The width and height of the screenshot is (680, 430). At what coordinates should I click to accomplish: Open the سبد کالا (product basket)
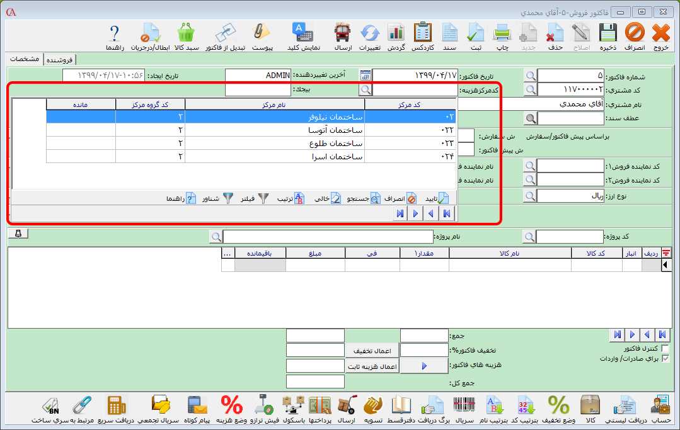[x=186, y=36]
